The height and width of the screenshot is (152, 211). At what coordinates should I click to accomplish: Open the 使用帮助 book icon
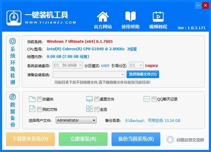(130, 16)
